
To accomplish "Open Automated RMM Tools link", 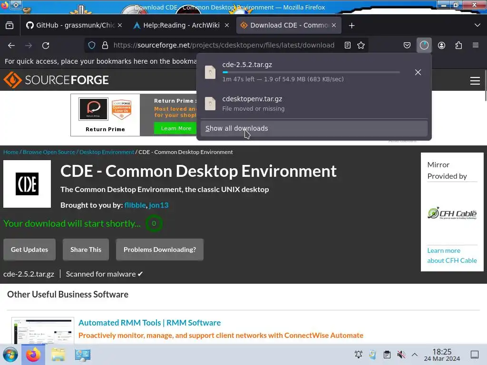I will [149, 323].
